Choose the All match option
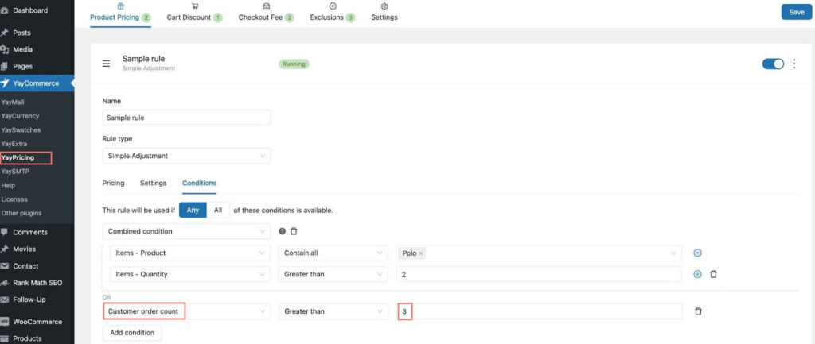Image resolution: width=815 pixels, height=344 pixels. click(x=218, y=211)
